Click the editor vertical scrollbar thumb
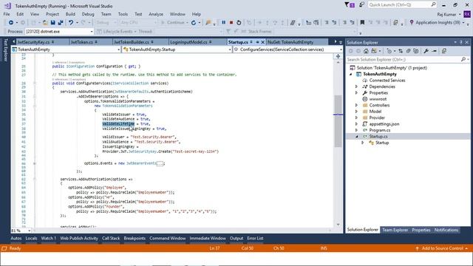 338,120
